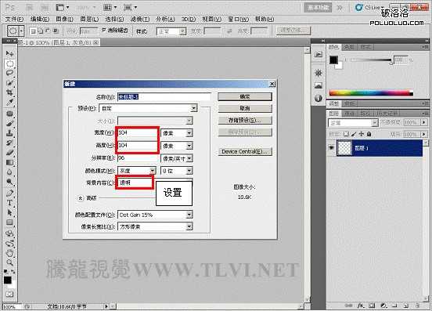
Task: Open the Edit (编辑) menu
Action: click(x=40, y=19)
